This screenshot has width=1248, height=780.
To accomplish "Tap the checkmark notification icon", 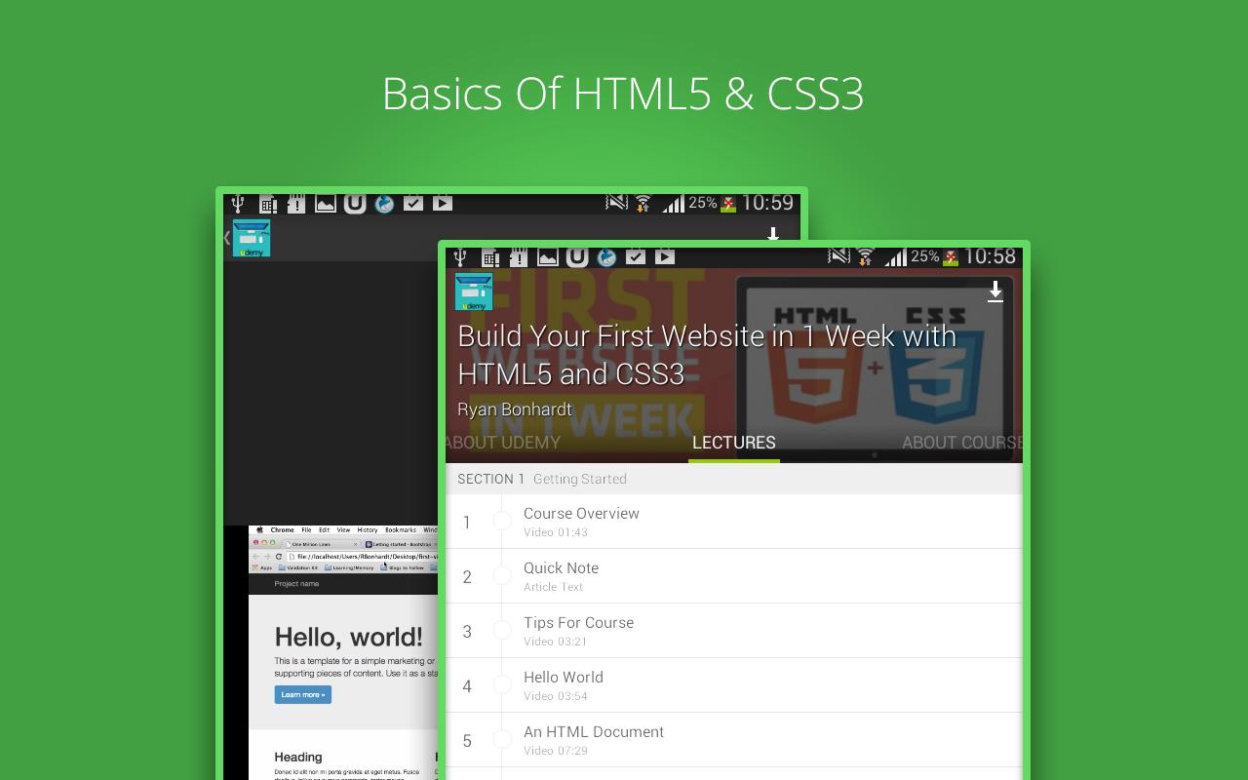I will 636,256.
